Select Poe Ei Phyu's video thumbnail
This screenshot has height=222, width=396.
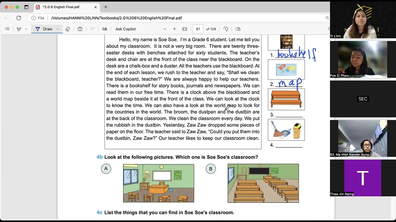(x=363, y=59)
